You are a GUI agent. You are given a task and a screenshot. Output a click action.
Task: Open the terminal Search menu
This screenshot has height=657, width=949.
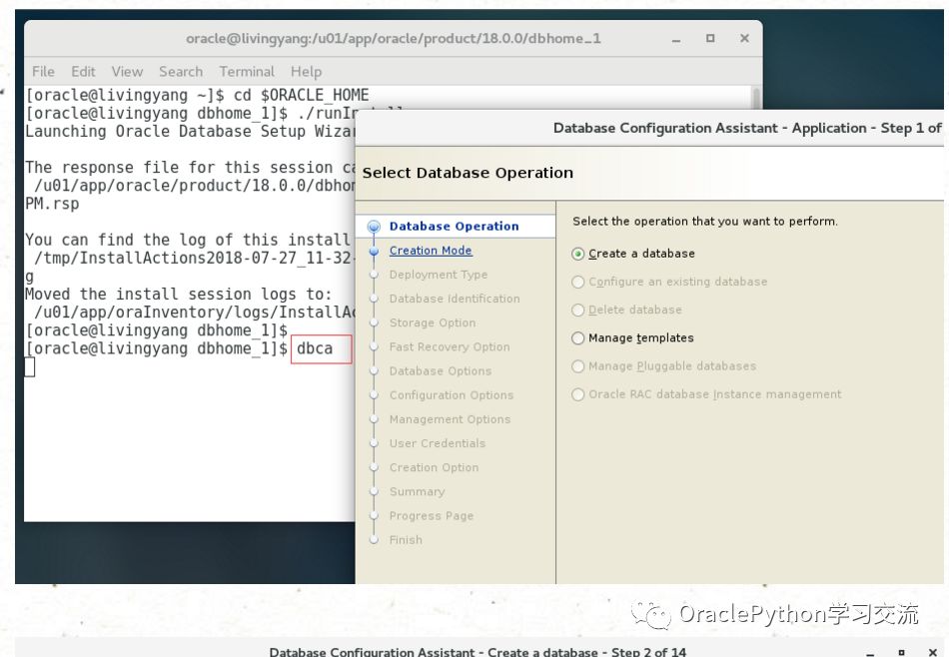pos(181,71)
